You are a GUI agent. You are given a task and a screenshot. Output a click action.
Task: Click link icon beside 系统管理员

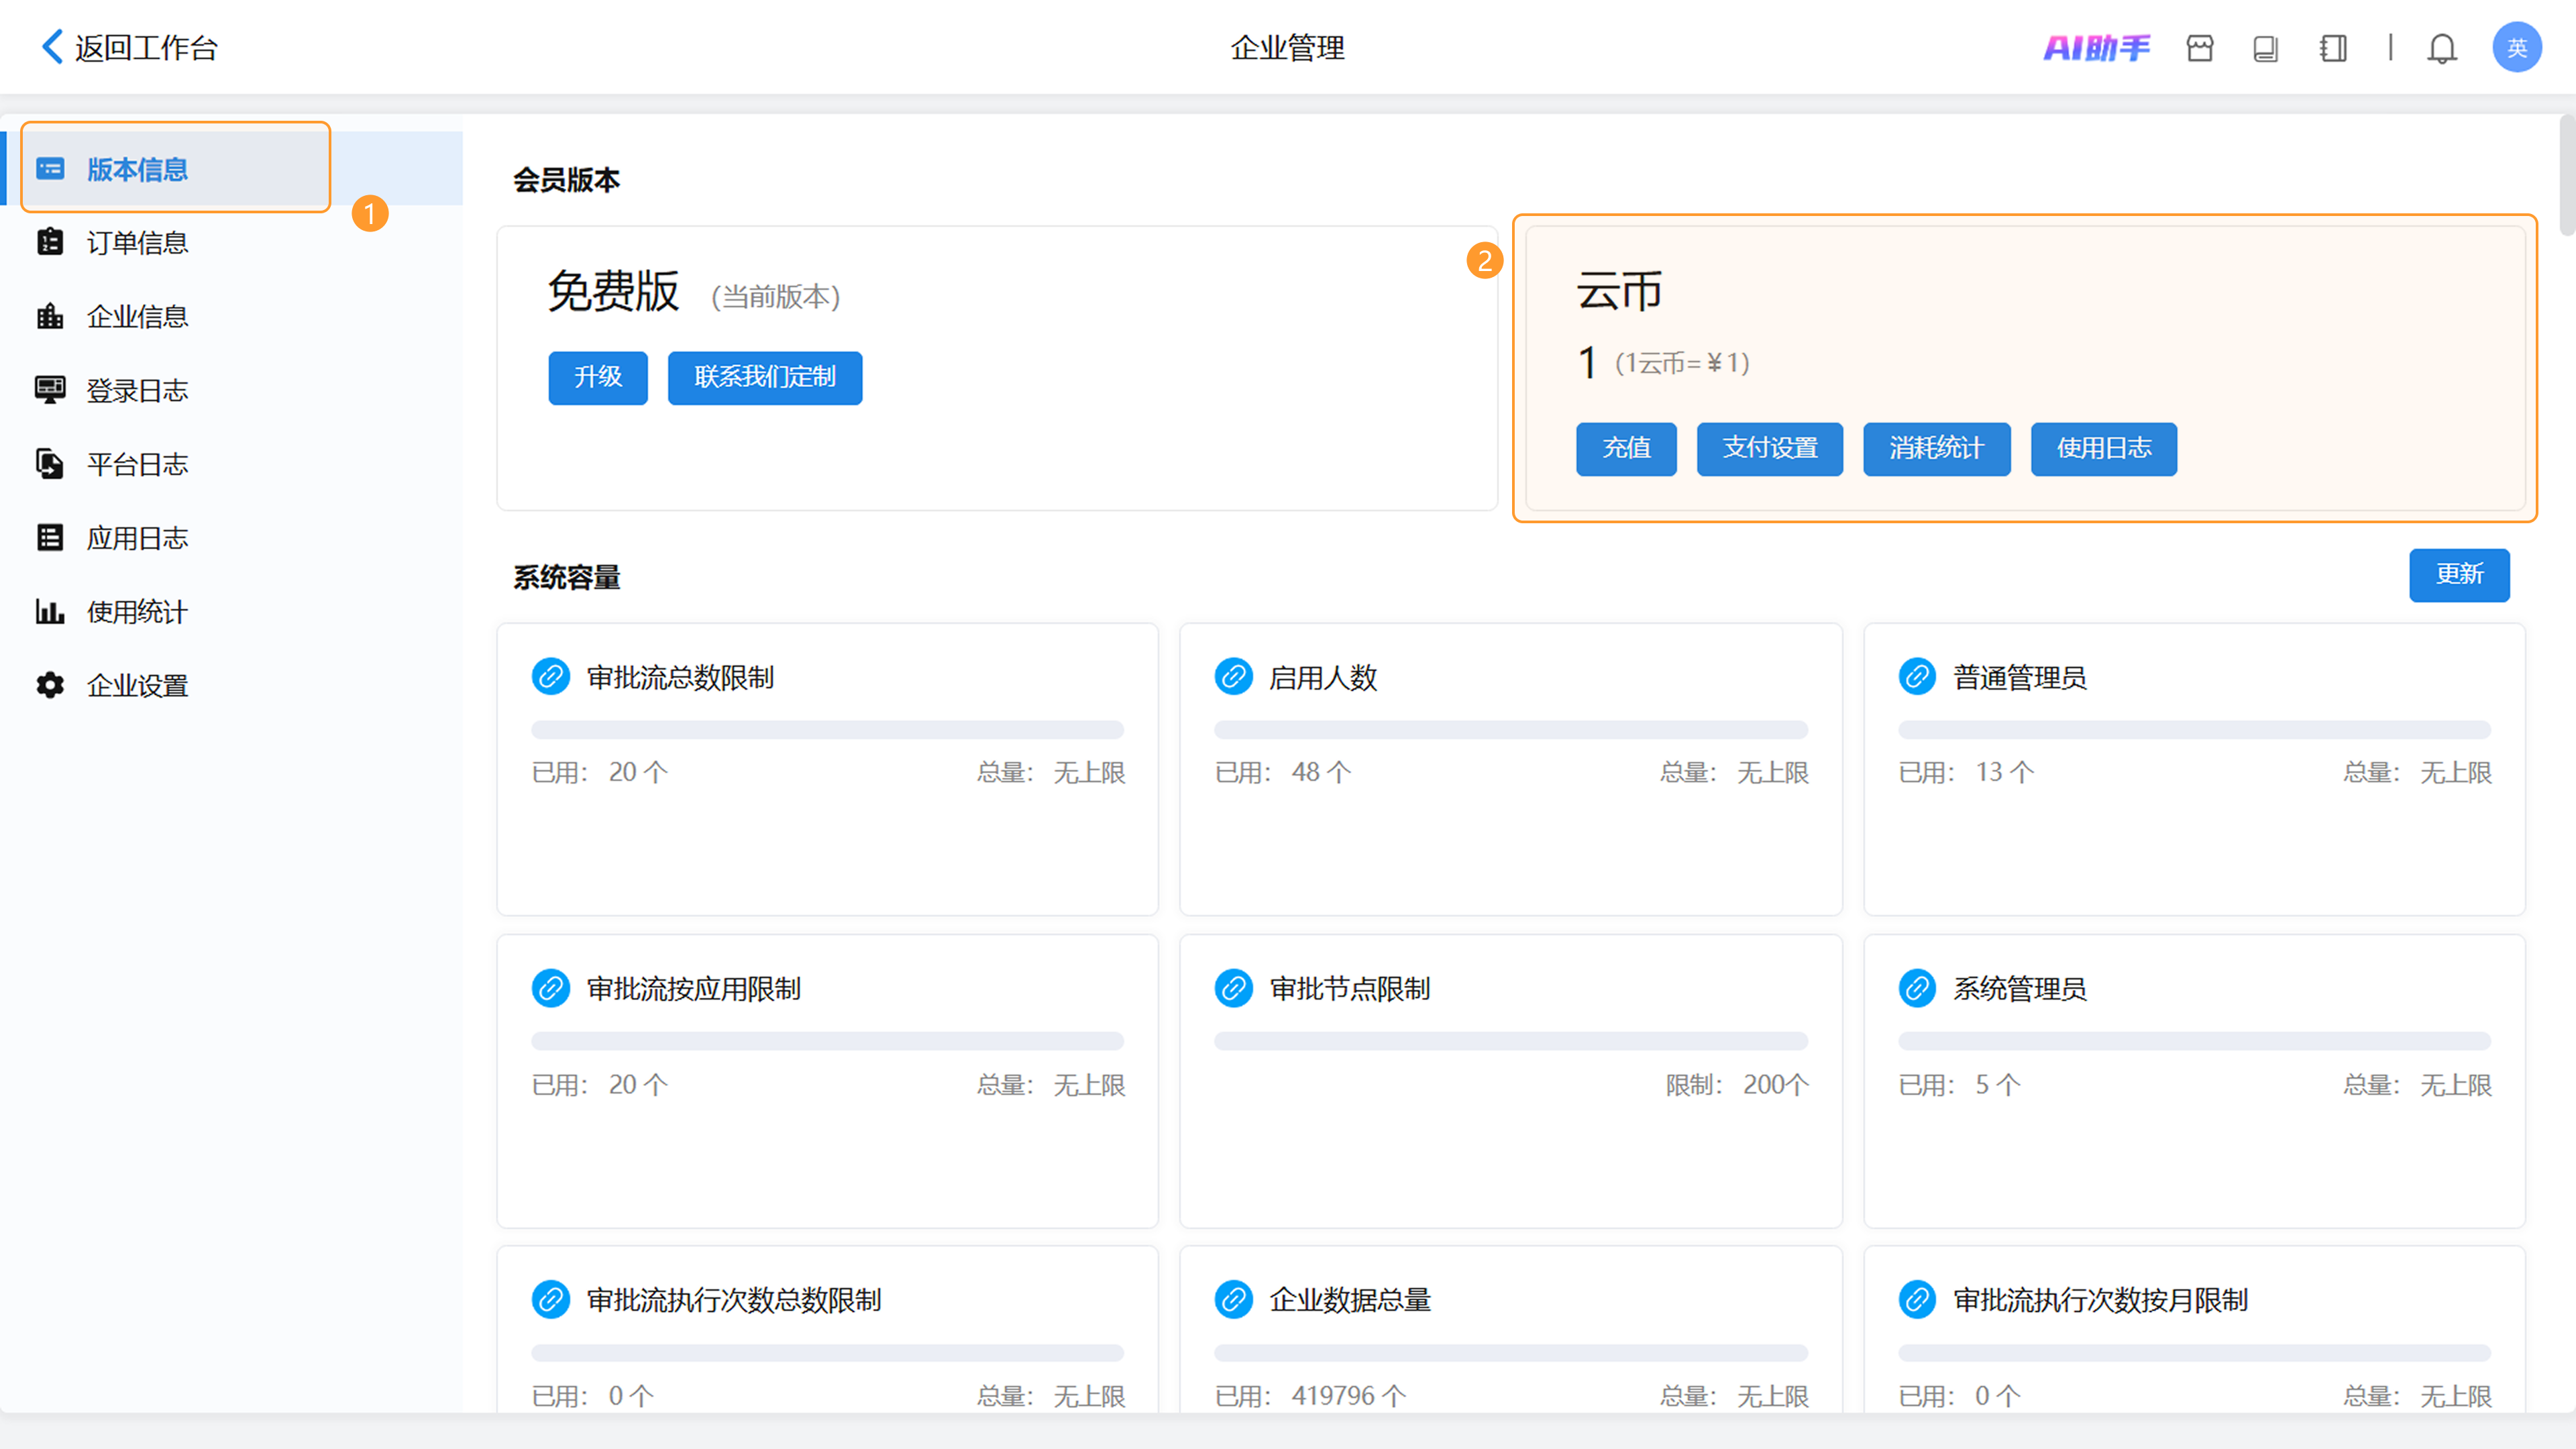1917,988
